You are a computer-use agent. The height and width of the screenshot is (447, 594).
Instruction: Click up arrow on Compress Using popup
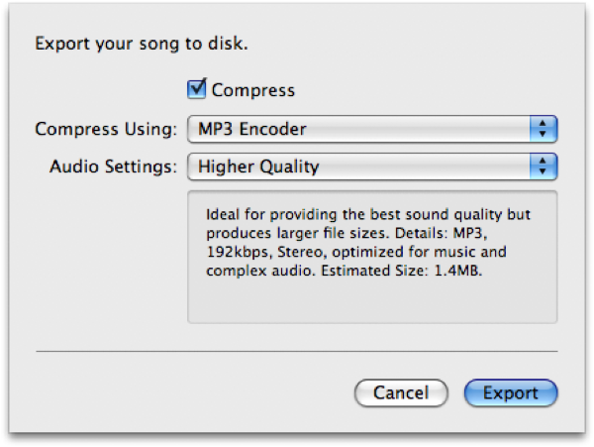coord(543,123)
